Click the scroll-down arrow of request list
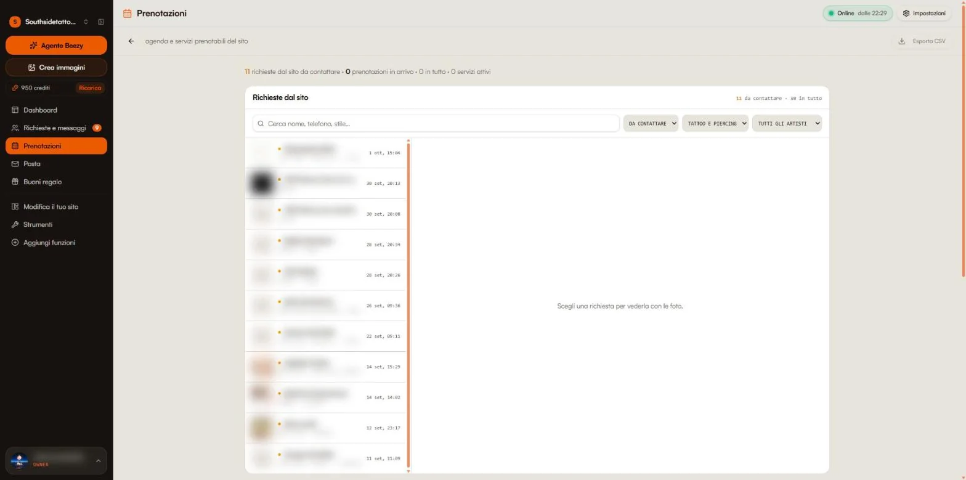The image size is (966, 480). click(408, 471)
